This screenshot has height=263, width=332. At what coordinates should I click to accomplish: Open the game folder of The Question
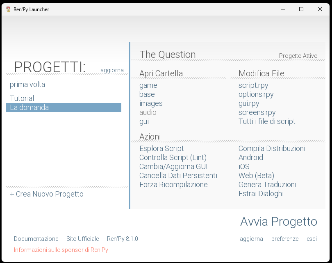[x=148, y=85]
